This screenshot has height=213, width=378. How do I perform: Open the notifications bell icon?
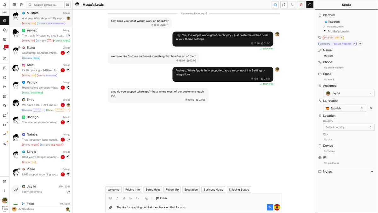point(4,5)
